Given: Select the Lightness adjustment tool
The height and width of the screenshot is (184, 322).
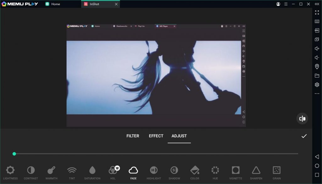Looking at the screenshot, I should point(10,172).
